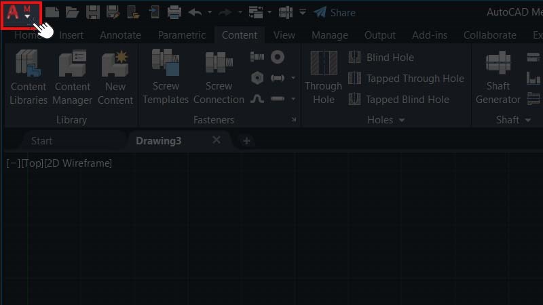This screenshot has height=305, width=543.
Task: Launch the Content Manager
Action: click(73, 77)
